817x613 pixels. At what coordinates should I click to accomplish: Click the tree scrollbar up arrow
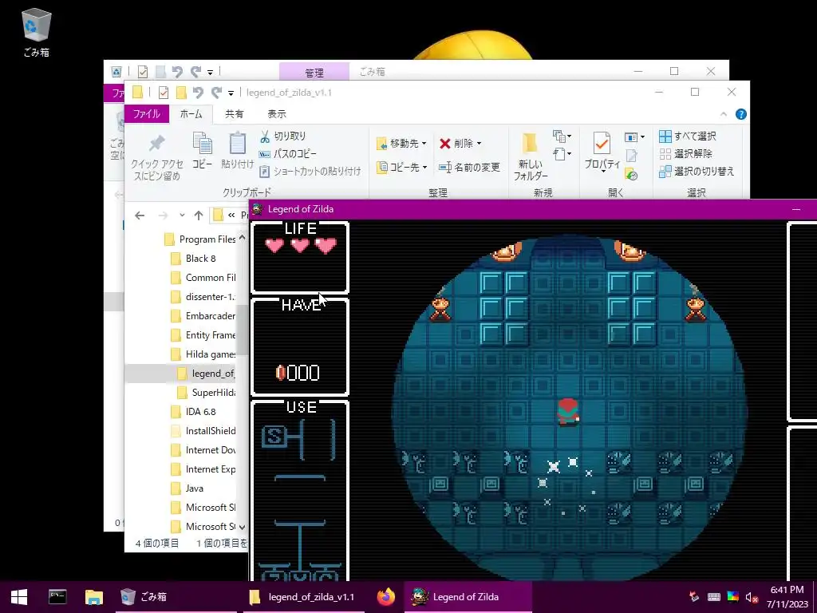tap(242, 238)
